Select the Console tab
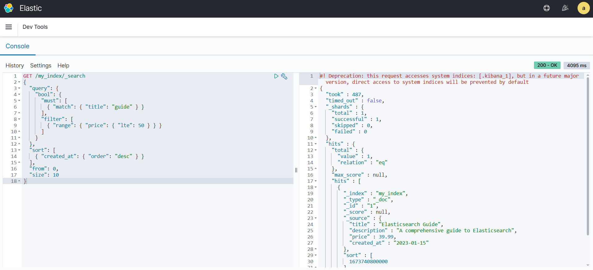The width and height of the screenshot is (593, 270). [x=18, y=46]
